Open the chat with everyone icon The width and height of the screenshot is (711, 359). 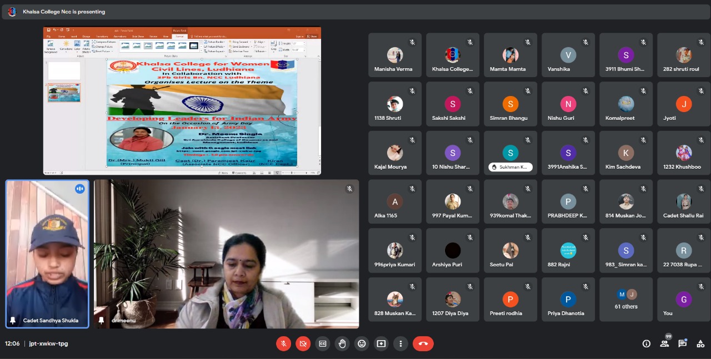point(682,343)
